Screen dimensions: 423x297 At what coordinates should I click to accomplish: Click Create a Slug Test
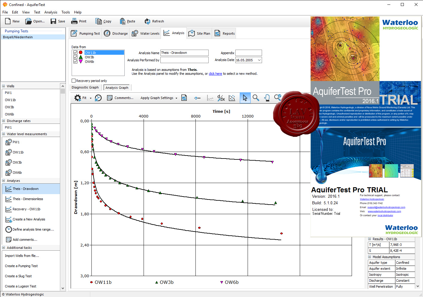click(x=18, y=276)
